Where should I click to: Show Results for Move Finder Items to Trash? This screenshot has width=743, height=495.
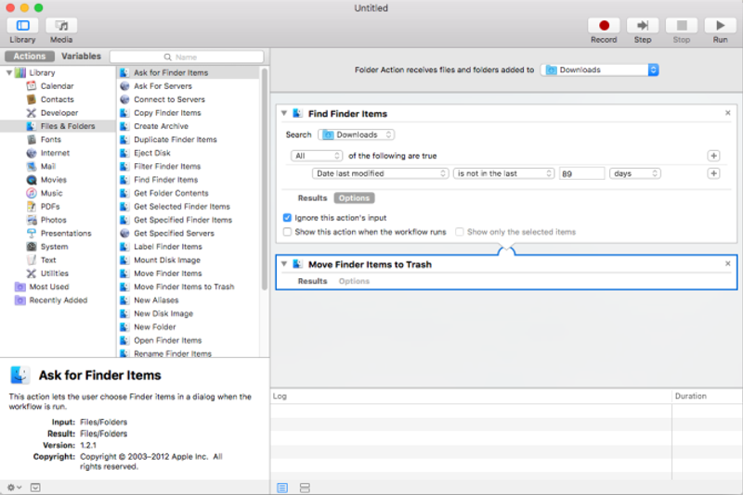pos(312,281)
